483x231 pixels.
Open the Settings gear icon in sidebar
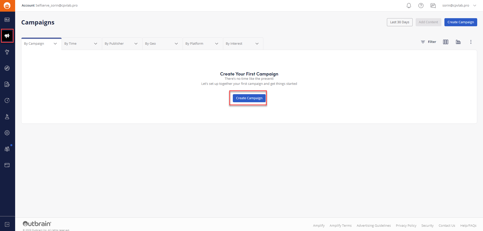(x=7, y=133)
